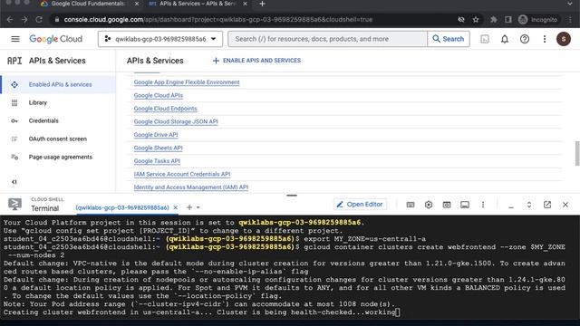Add a new Cloud Shell tab

coord(189,207)
